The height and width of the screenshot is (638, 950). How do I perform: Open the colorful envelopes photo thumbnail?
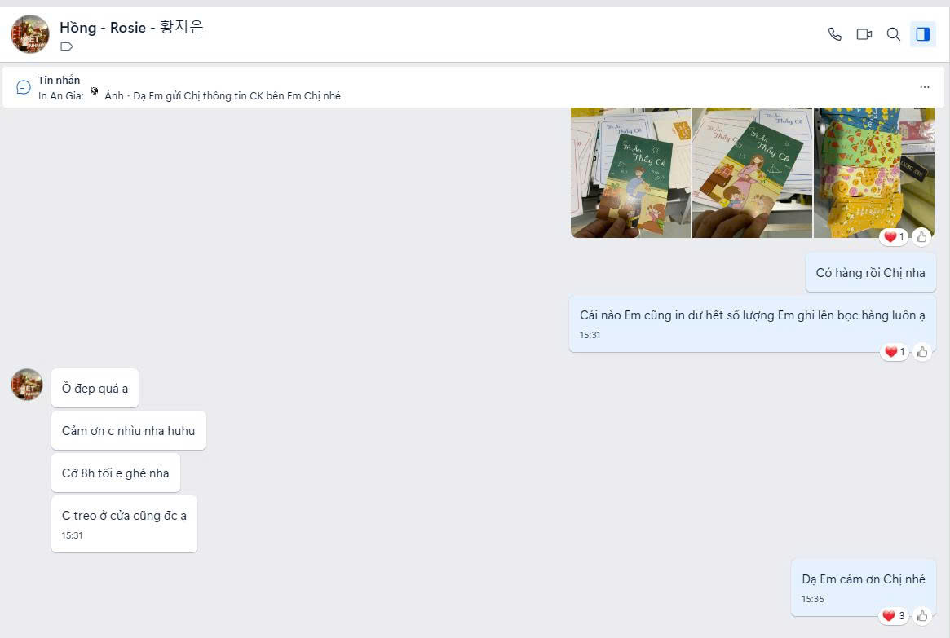tap(873, 172)
